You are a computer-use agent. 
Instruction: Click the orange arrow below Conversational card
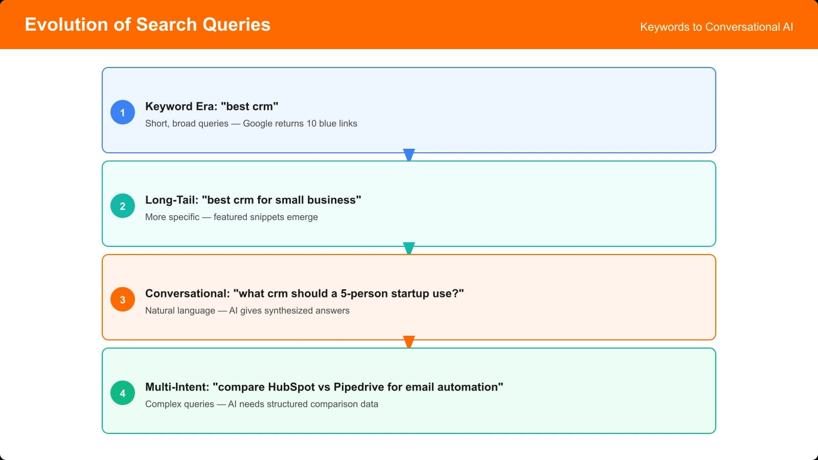click(409, 341)
